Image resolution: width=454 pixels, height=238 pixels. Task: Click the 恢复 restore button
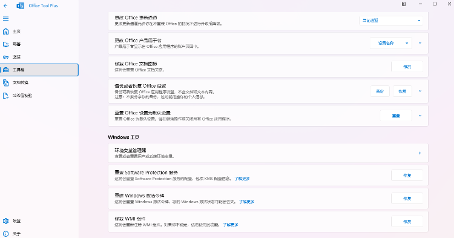tap(403, 91)
